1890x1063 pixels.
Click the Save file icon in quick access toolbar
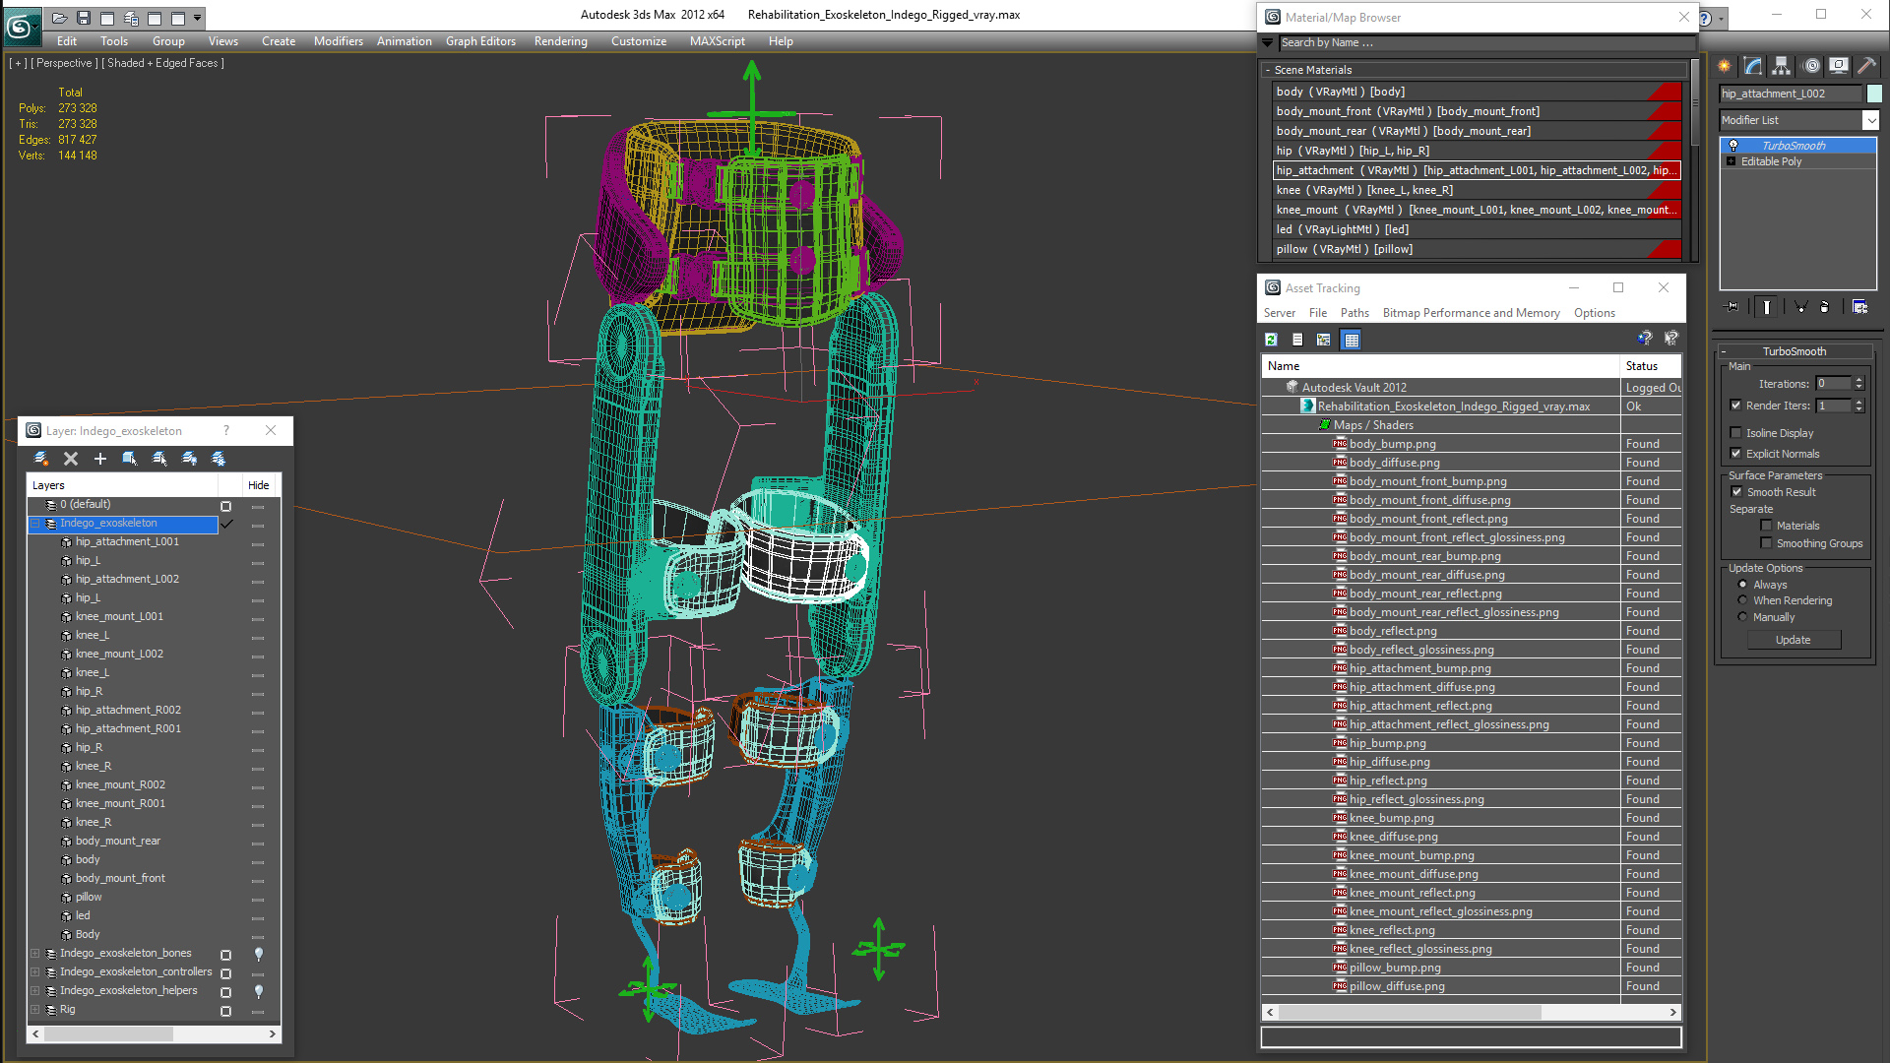[84, 18]
